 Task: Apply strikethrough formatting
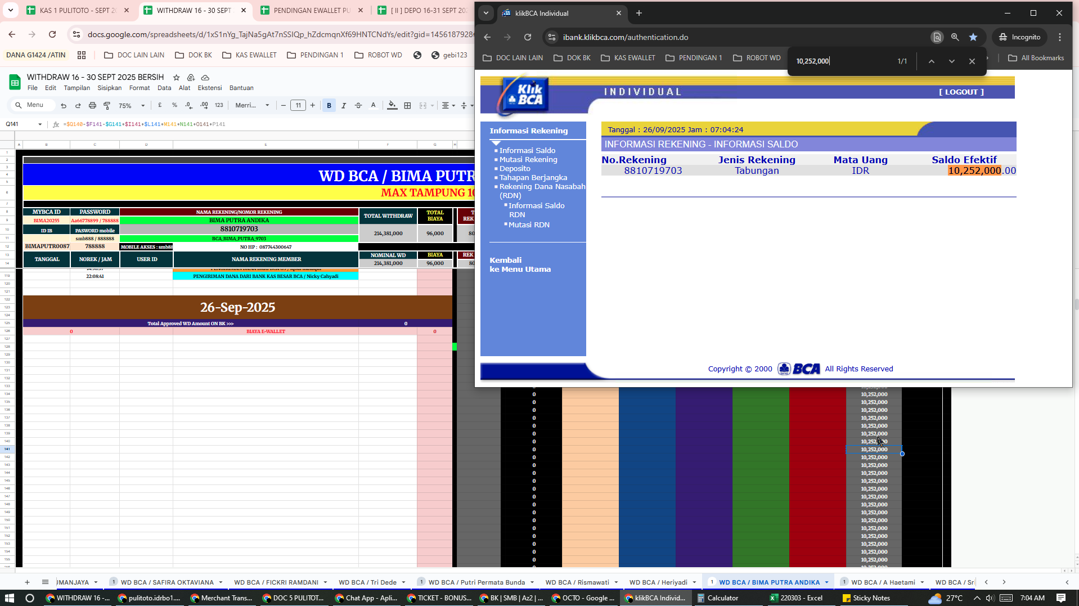[358, 105]
